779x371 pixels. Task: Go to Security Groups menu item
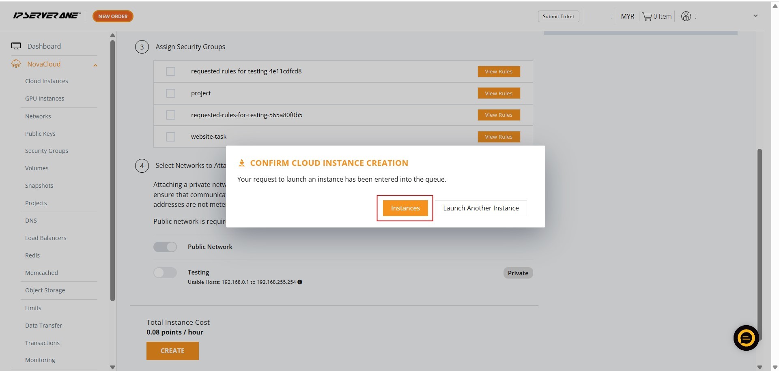[46, 151]
